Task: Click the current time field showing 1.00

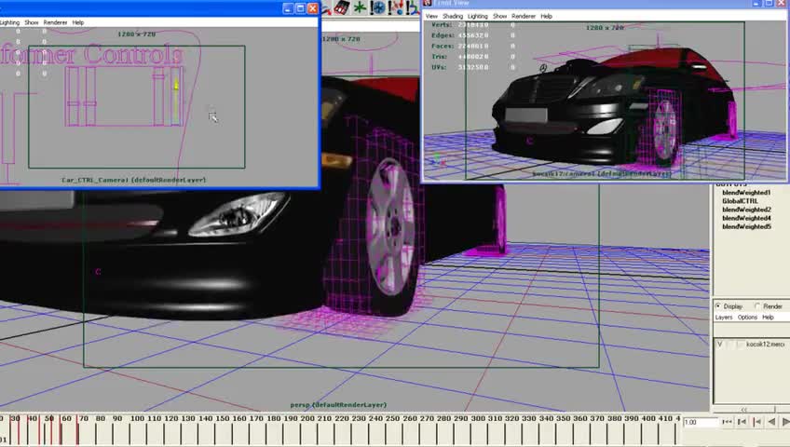Action: point(701,423)
